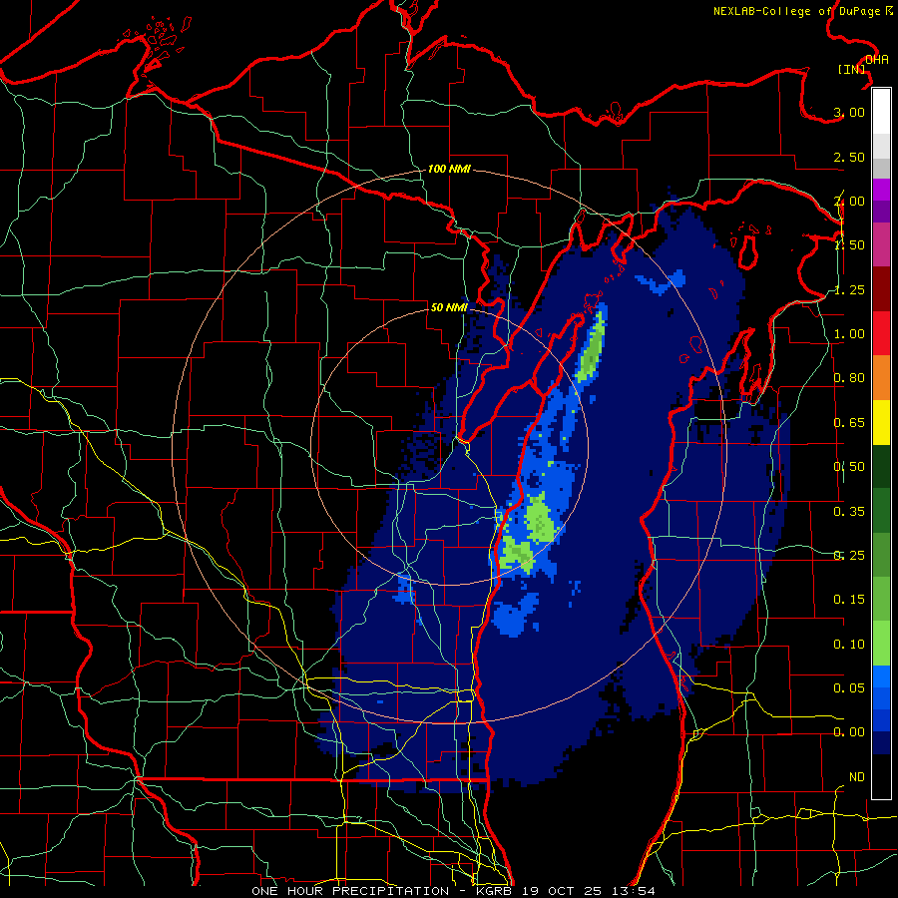Click the 1.25 legend value
This screenshot has width=898, height=898.
point(849,289)
